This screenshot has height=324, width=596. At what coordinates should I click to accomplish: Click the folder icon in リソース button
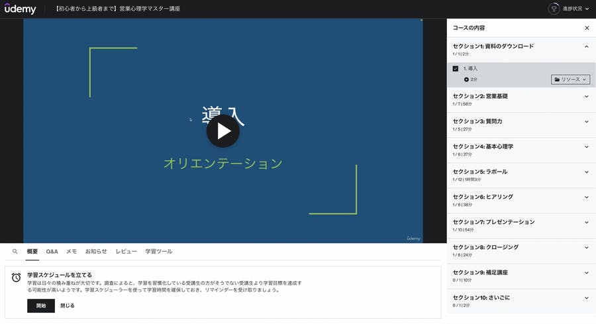coord(558,80)
